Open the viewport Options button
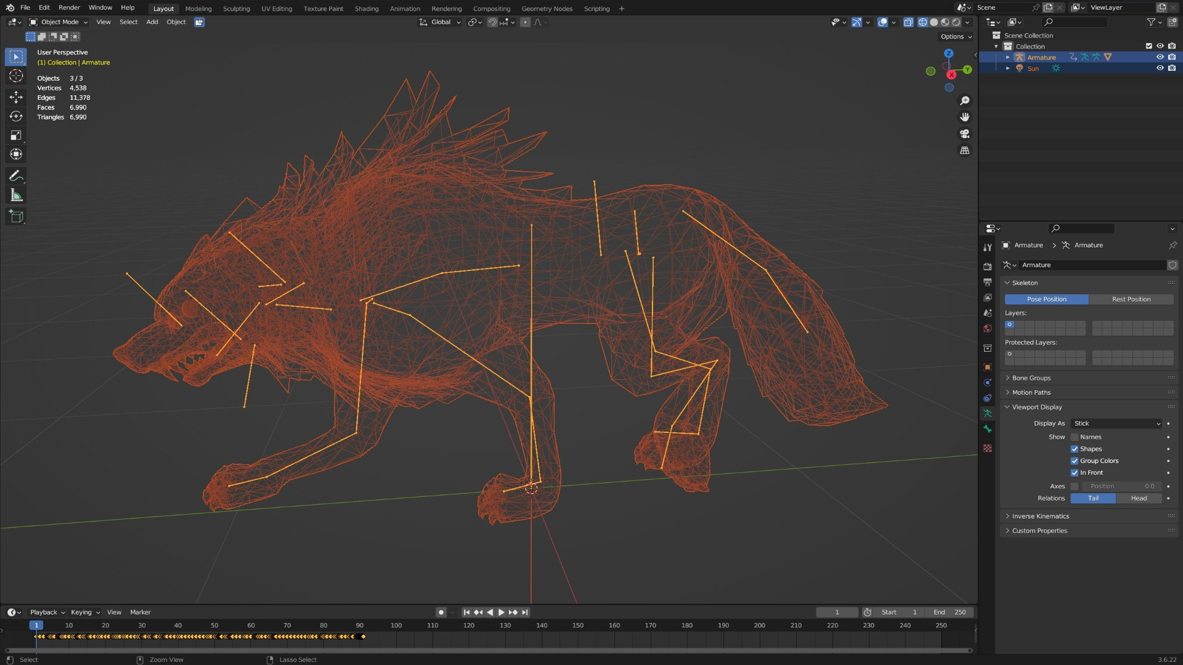 (x=956, y=36)
